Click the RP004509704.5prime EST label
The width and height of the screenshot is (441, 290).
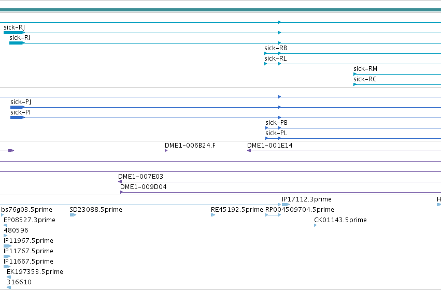300,210
